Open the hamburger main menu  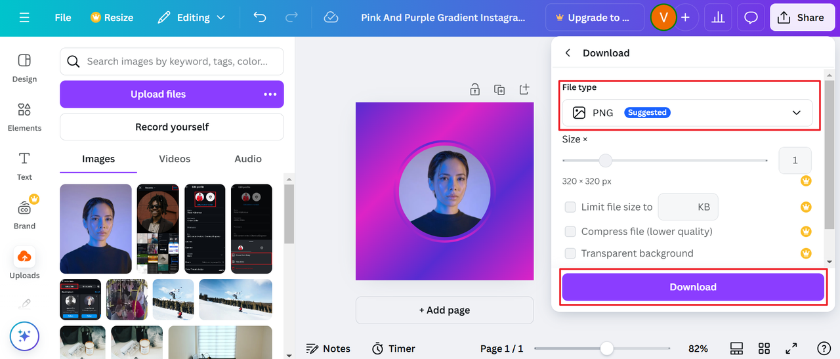click(24, 18)
